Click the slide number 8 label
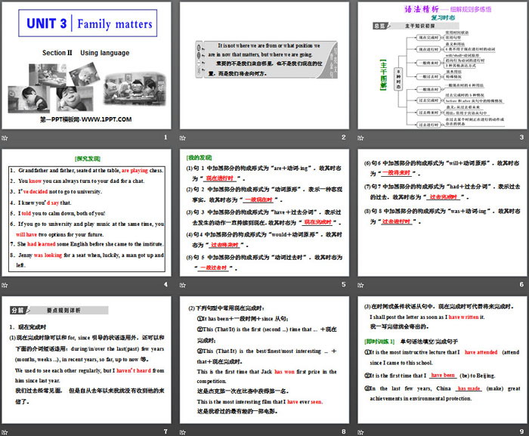 [x=343, y=431]
